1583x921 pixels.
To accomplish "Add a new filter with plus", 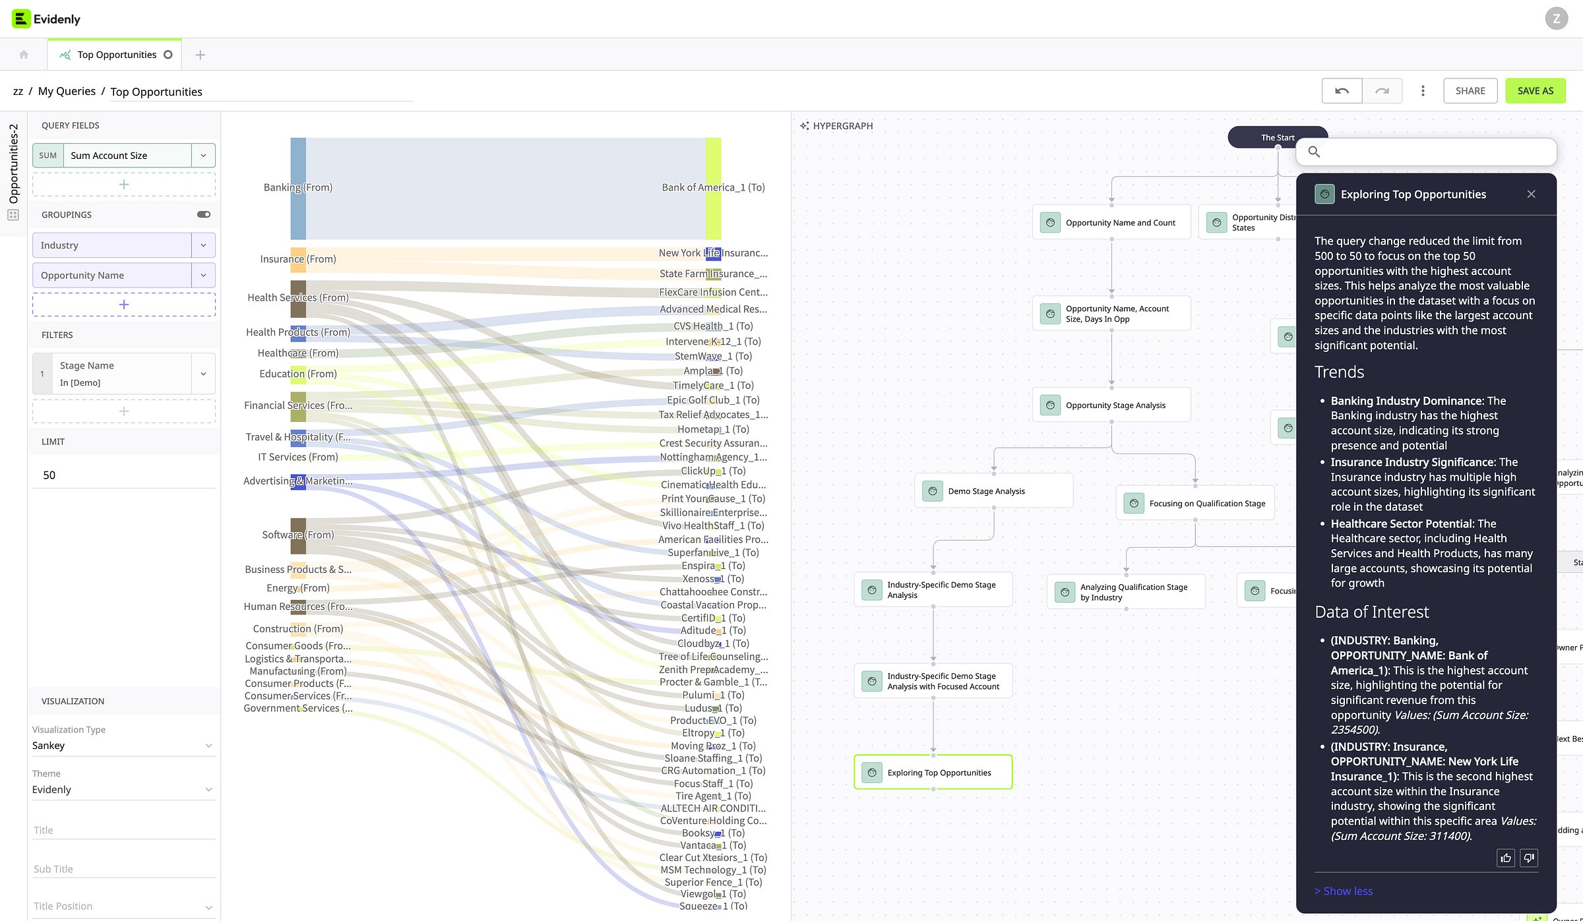I will pos(124,411).
